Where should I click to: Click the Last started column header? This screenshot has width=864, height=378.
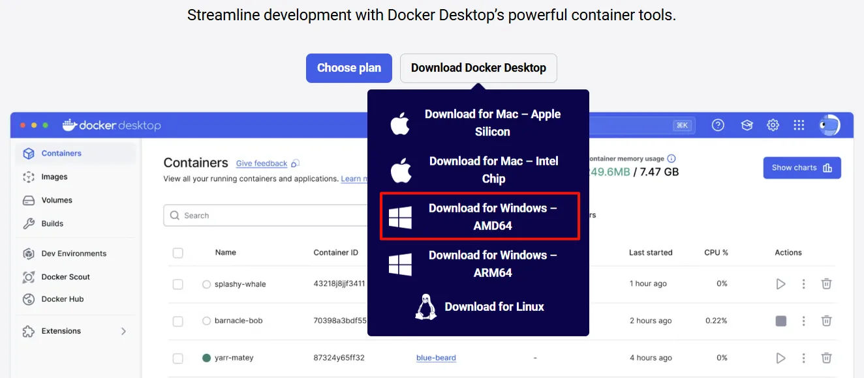(x=651, y=252)
